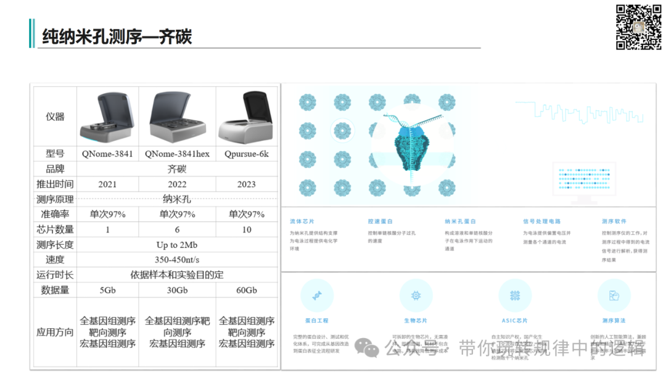The width and height of the screenshot is (666, 375).
Task: Click the model cell QNome-3841
Action: [107, 154]
